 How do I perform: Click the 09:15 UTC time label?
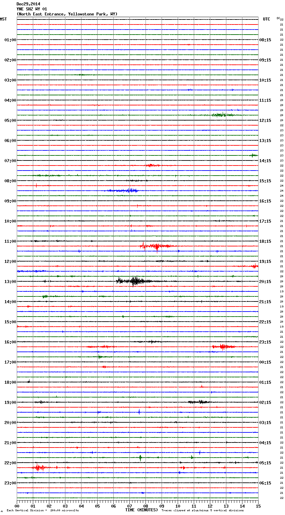point(265,60)
